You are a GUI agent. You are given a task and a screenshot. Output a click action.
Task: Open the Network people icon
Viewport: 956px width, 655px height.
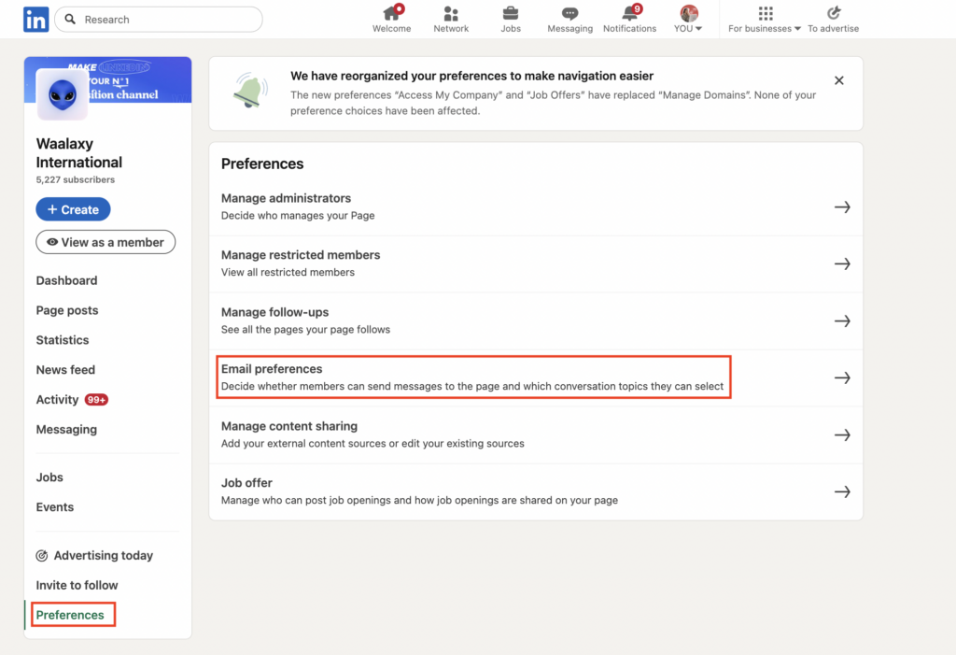(451, 13)
